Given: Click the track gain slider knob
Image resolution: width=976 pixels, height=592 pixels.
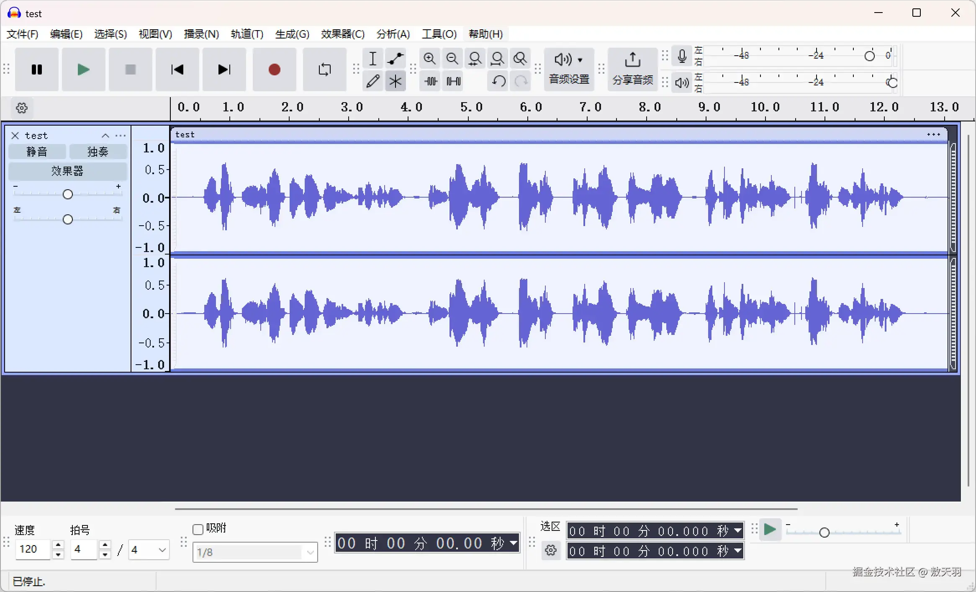Looking at the screenshot, I should point(68,194).
